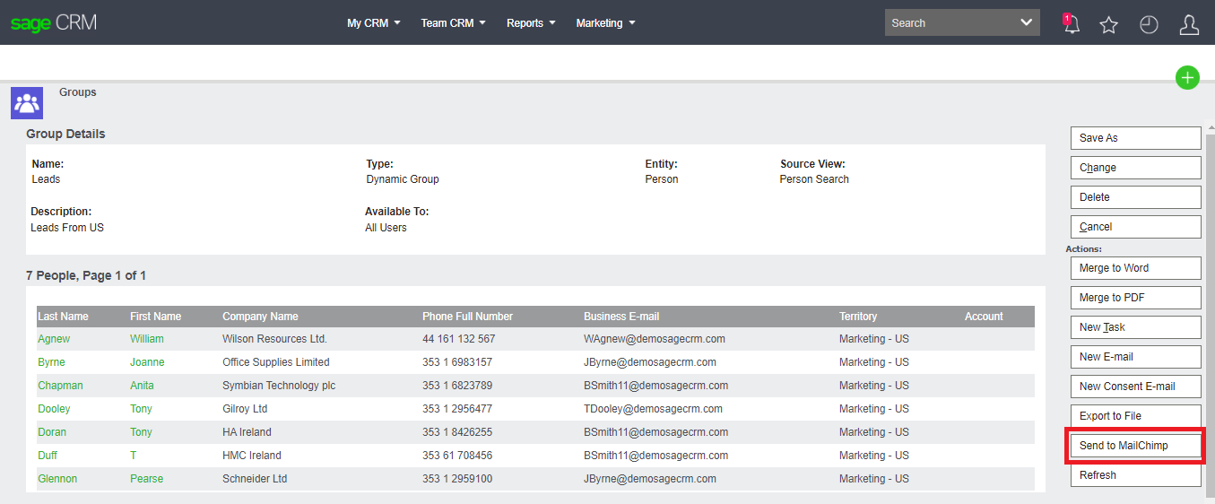Click the Refresh button

pos(1135,475)
